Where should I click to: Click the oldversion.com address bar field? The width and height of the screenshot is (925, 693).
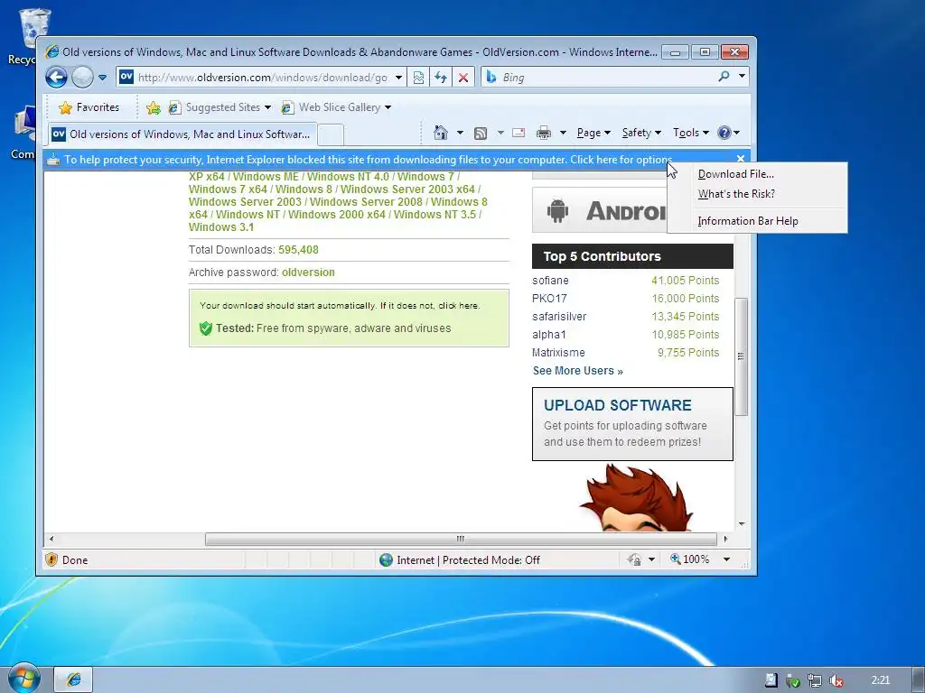[x=261, y=78]
